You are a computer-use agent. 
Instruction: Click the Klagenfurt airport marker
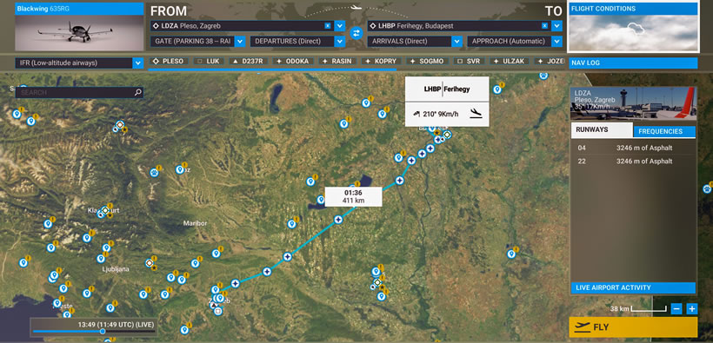coord(105,210)
